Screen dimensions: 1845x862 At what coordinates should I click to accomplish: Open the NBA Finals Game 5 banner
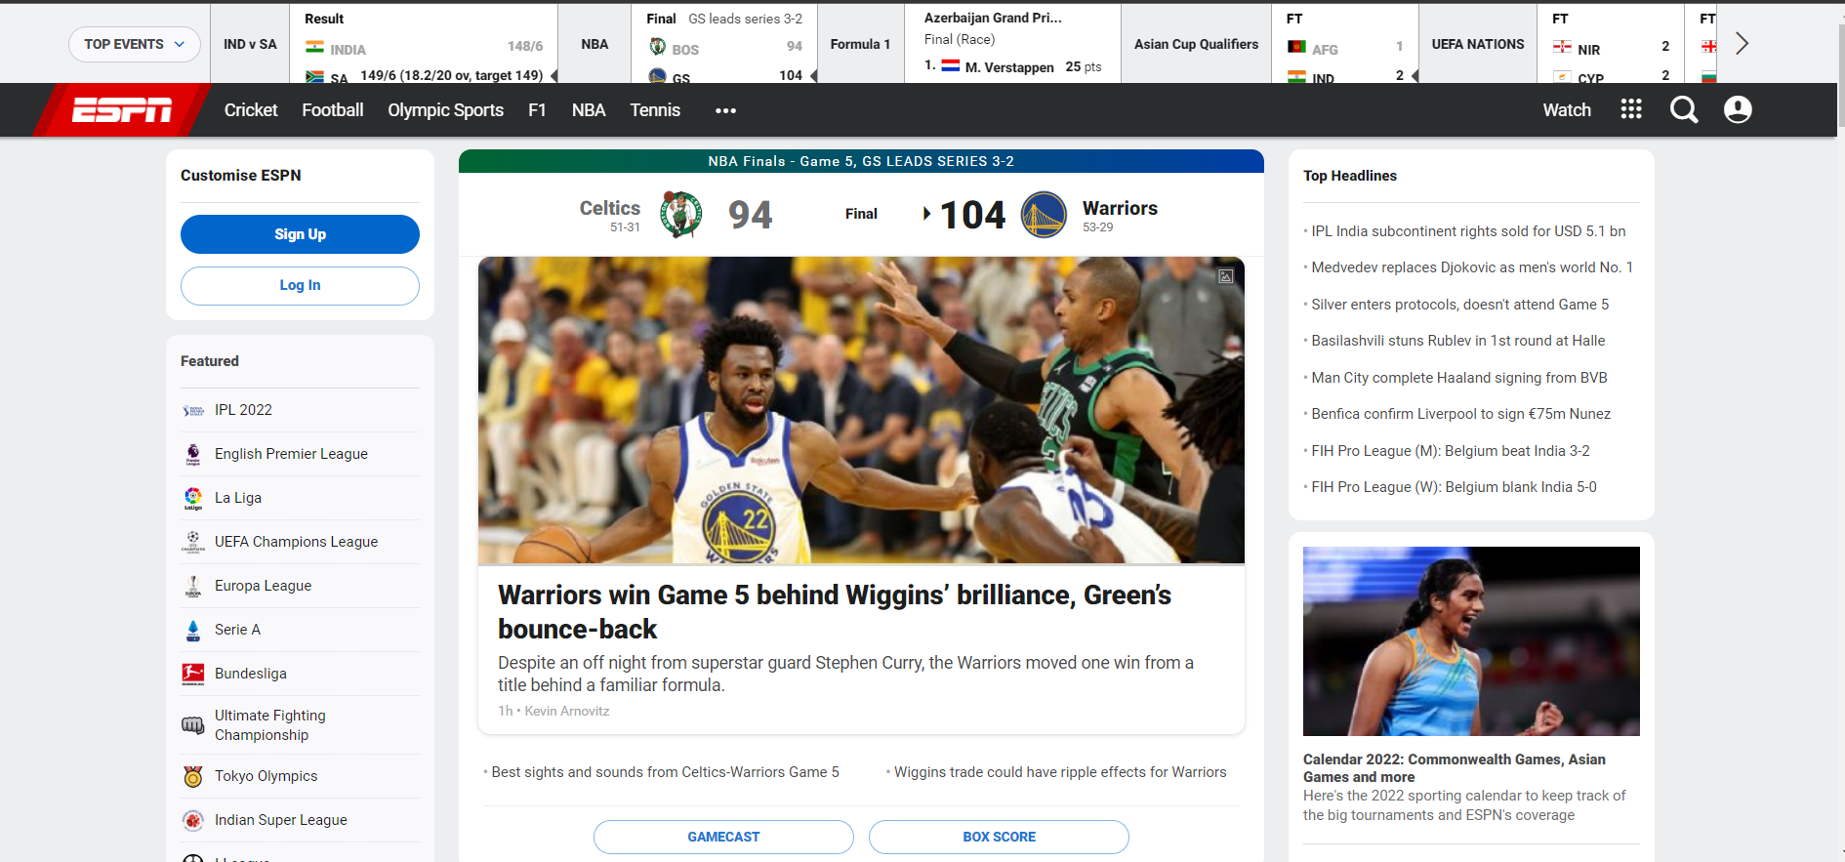[861, 161]
